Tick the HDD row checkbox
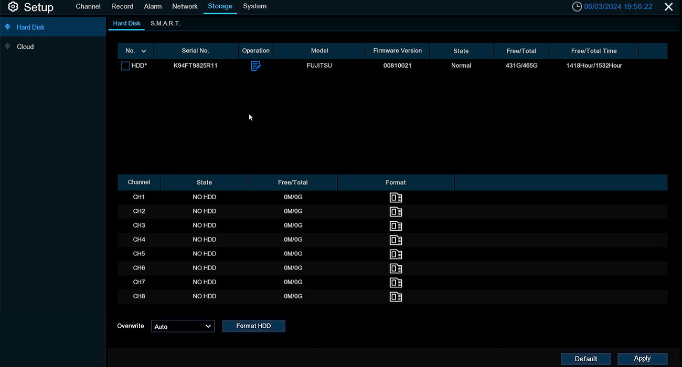Viewport: 682px width, 367px height. (x=125, y=66)
